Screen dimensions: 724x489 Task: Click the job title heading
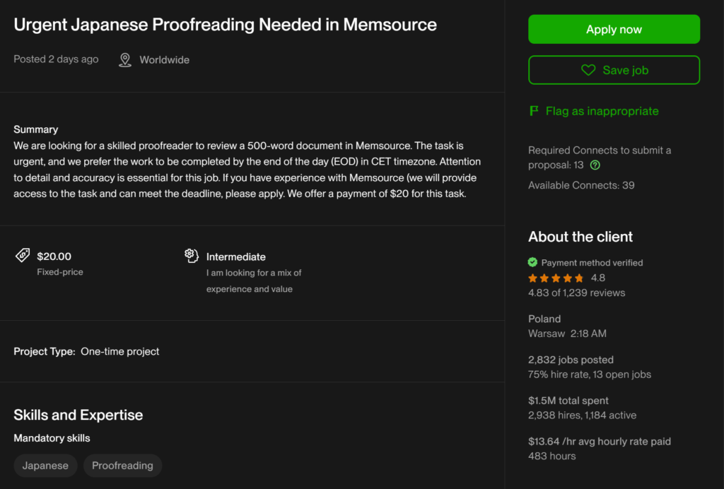click(225, 25)
